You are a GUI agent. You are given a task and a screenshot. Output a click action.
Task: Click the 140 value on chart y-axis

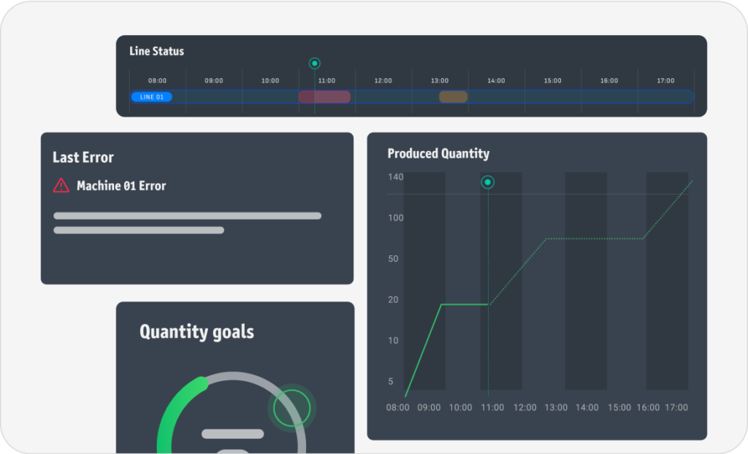396,177
